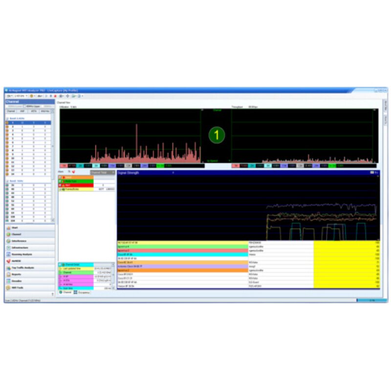391x391 pixels.
Task: Expand the red Alert row
Action: tap(60, 185)
